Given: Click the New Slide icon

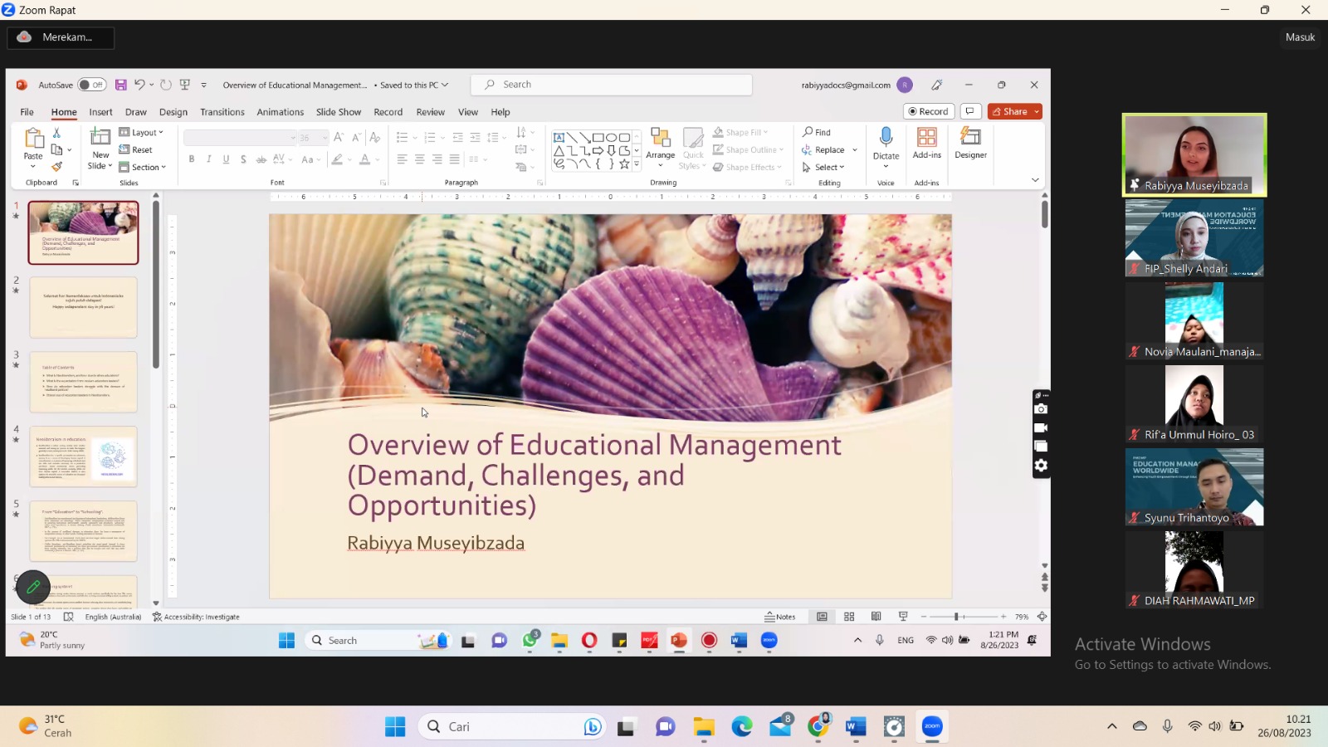Looking at the screenshot, I should pos(100,138).
